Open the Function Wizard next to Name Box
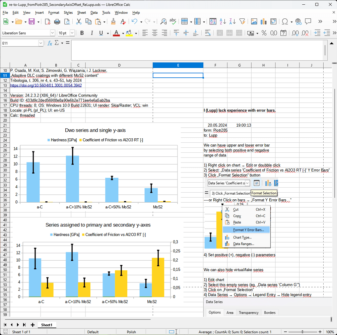This screenshot has width=337, height=335. click(x=50, y=43)
